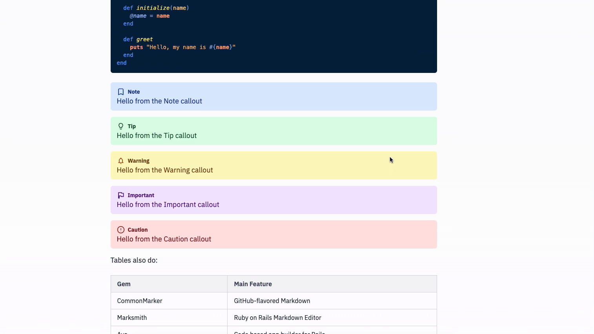Select the 'Important' callout heading
The height and width of the screenshot is (334, 594).
(x=141, y=195)
